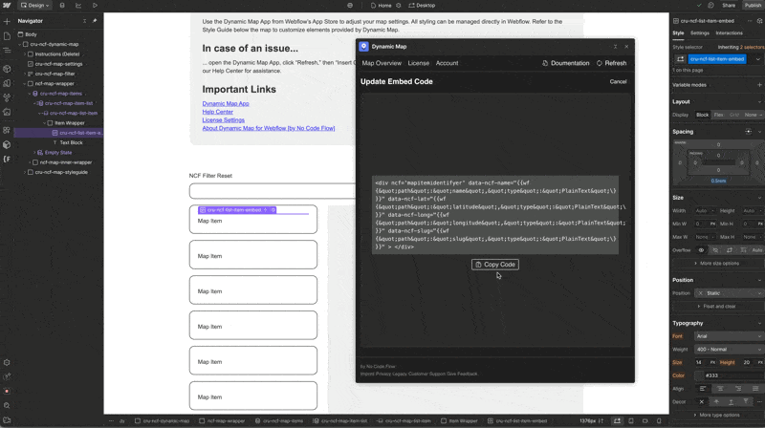Viewport: 765px width, 428px height.
Task: Open left sidebar settings gear icon
Action: pos(7,363)
